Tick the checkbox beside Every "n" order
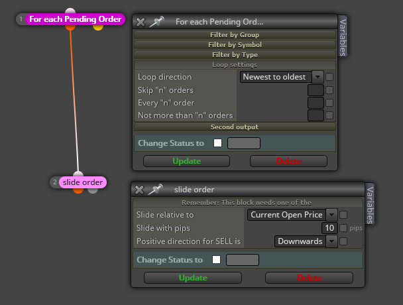This screenshot has width=403, height=305. (x=329, y=103)
